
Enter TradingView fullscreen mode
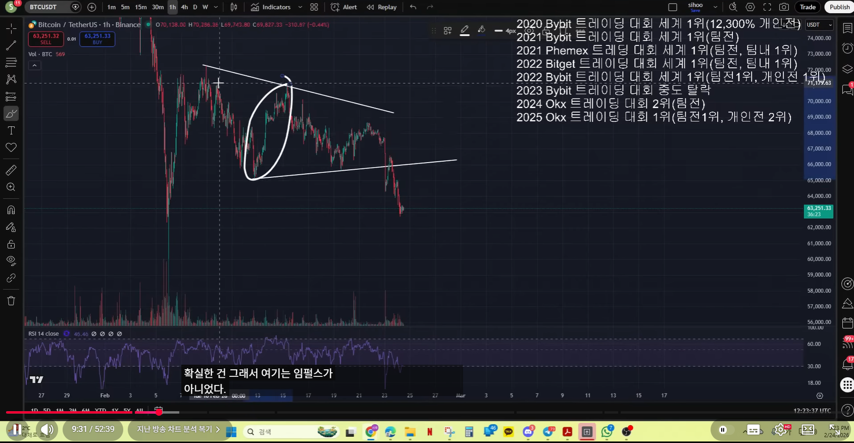coord(767,7)
